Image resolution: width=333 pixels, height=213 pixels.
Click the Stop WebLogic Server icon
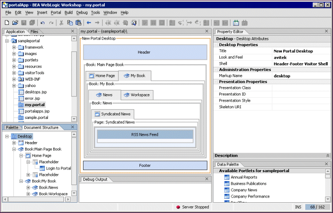(x=245, y=23)
